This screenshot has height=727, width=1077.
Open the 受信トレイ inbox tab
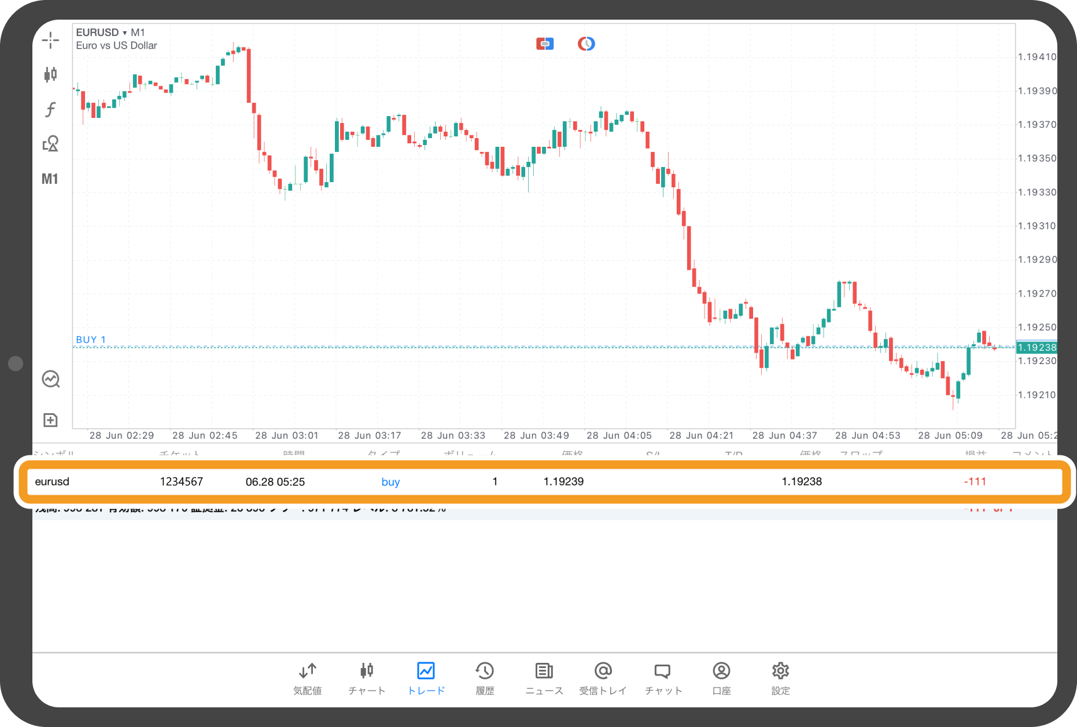tap(603, 678)
